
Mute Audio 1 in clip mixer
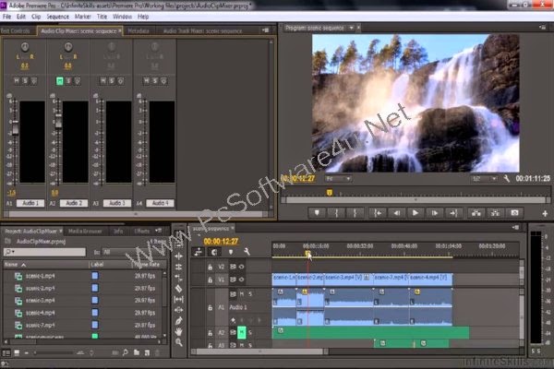(x=17, y=81)
